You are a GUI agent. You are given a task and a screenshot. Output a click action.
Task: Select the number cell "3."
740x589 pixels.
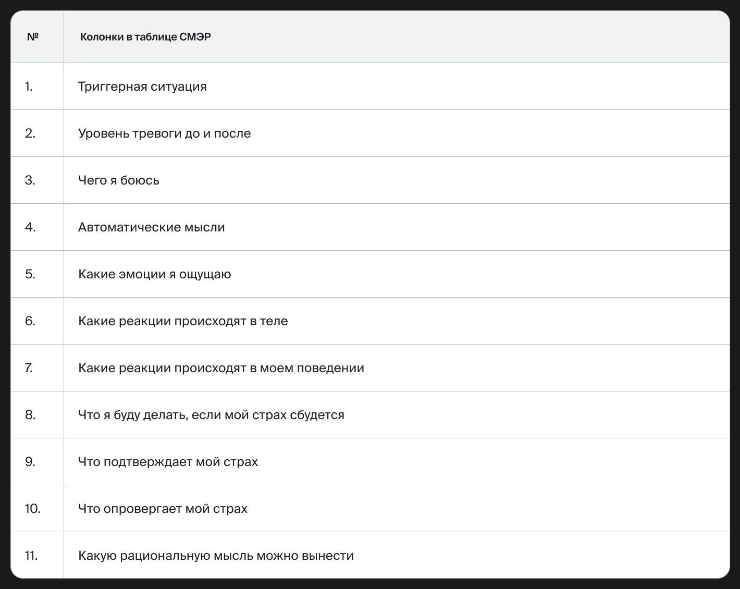[x=30, y=180]
